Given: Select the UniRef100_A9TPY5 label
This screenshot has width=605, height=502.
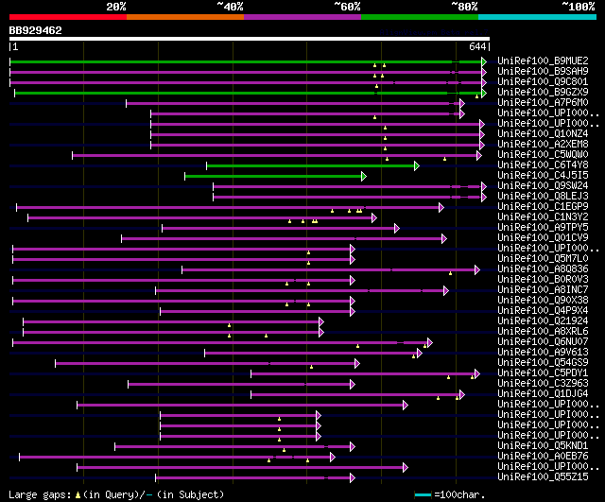Looking at the screenshot, I should 543,227.
